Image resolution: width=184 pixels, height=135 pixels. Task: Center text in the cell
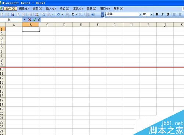(x=180, y=14)
